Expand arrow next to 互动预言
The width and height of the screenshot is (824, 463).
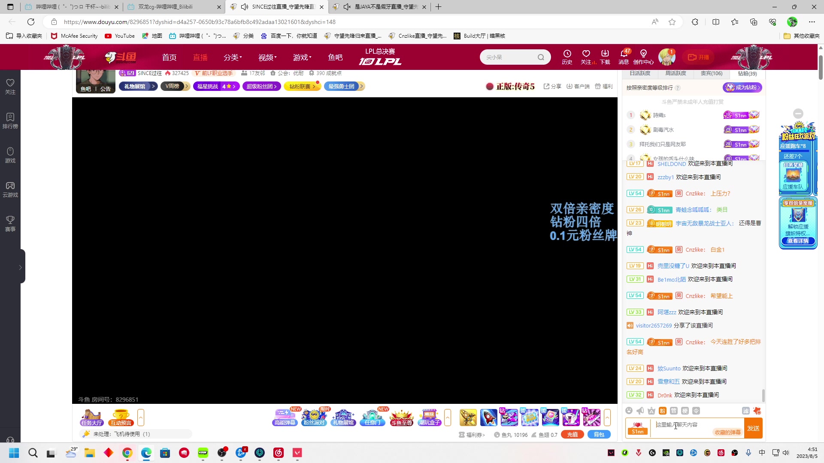click(x=141, y=417)
